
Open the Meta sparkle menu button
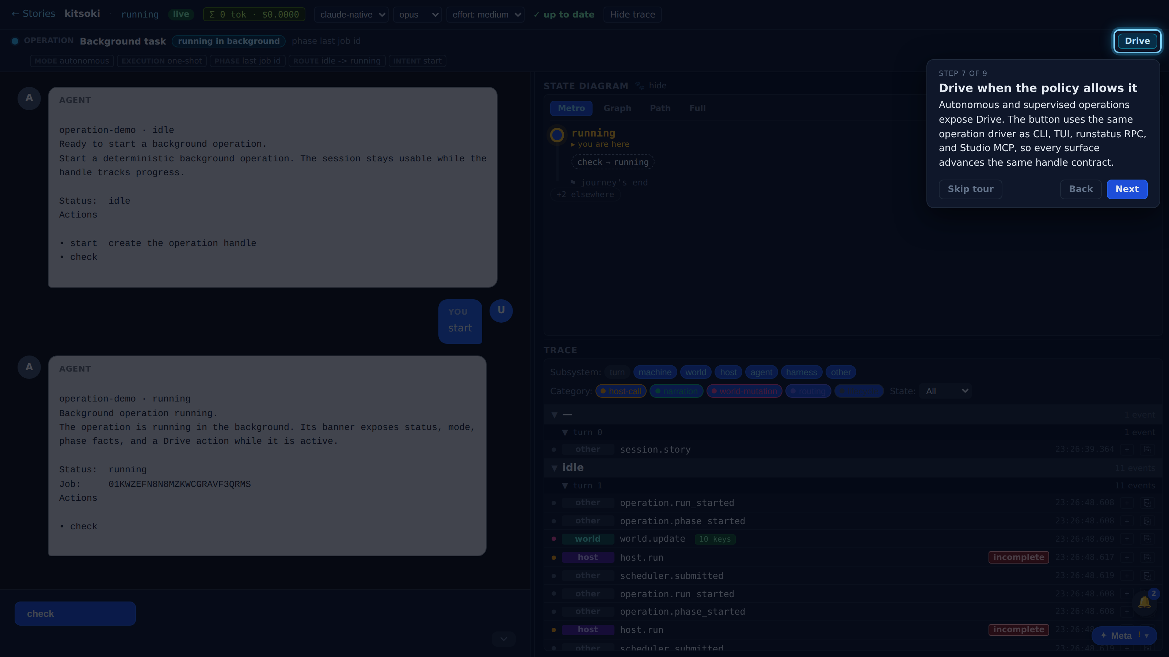pos(1124,636)
